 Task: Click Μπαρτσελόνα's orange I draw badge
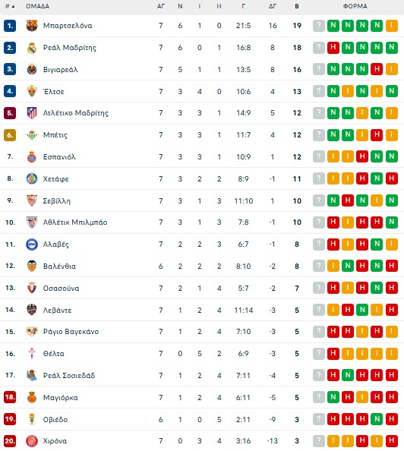pyautogui.click(x=392, y=26)
